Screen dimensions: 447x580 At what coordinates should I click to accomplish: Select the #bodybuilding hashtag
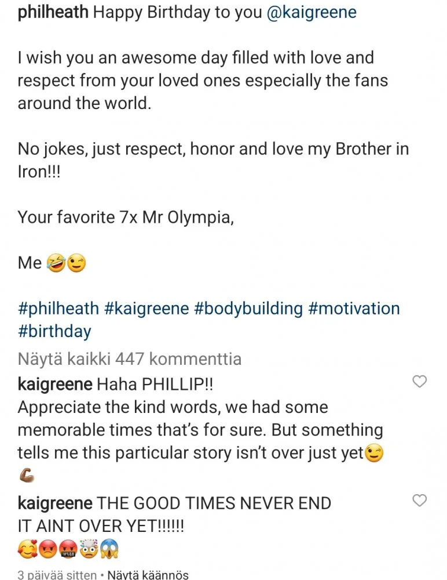click(x=248, y=308)
